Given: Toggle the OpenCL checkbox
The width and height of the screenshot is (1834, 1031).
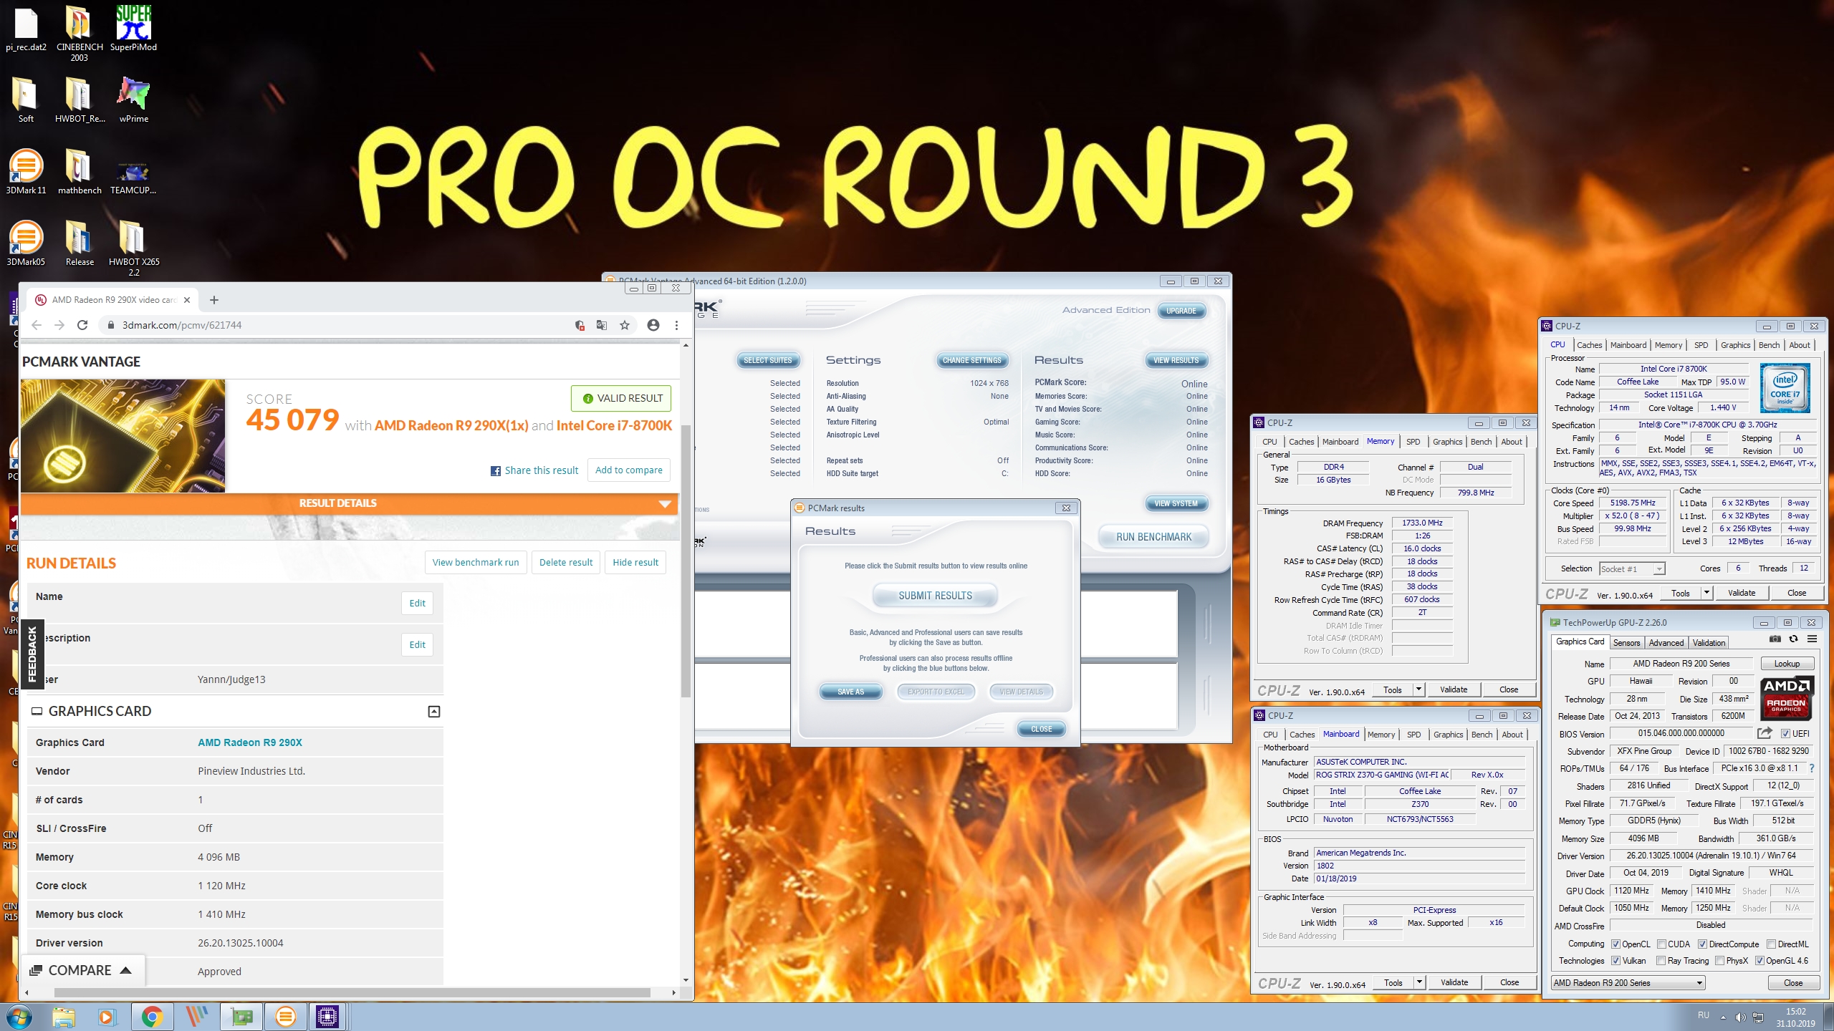Looking at the screenshot, I should tap(1615, 944).
